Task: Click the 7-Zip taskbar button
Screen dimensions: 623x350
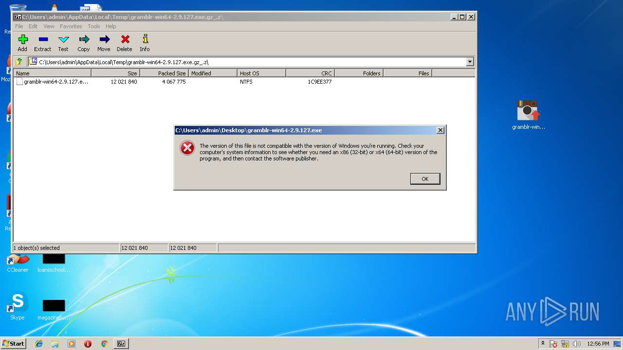Action: coord(121,344)
